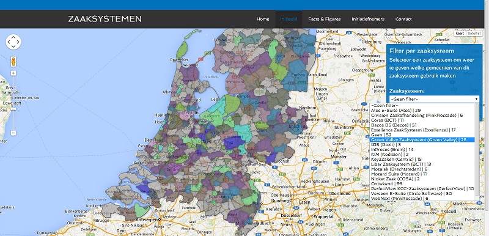
Task: Open the Zaaksysteem filter dropdown
Action: 434,99
